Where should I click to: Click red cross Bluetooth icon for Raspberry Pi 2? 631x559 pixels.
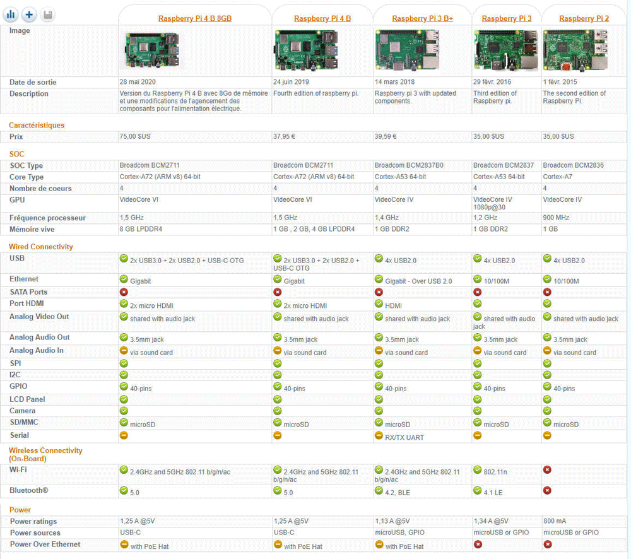547,491
